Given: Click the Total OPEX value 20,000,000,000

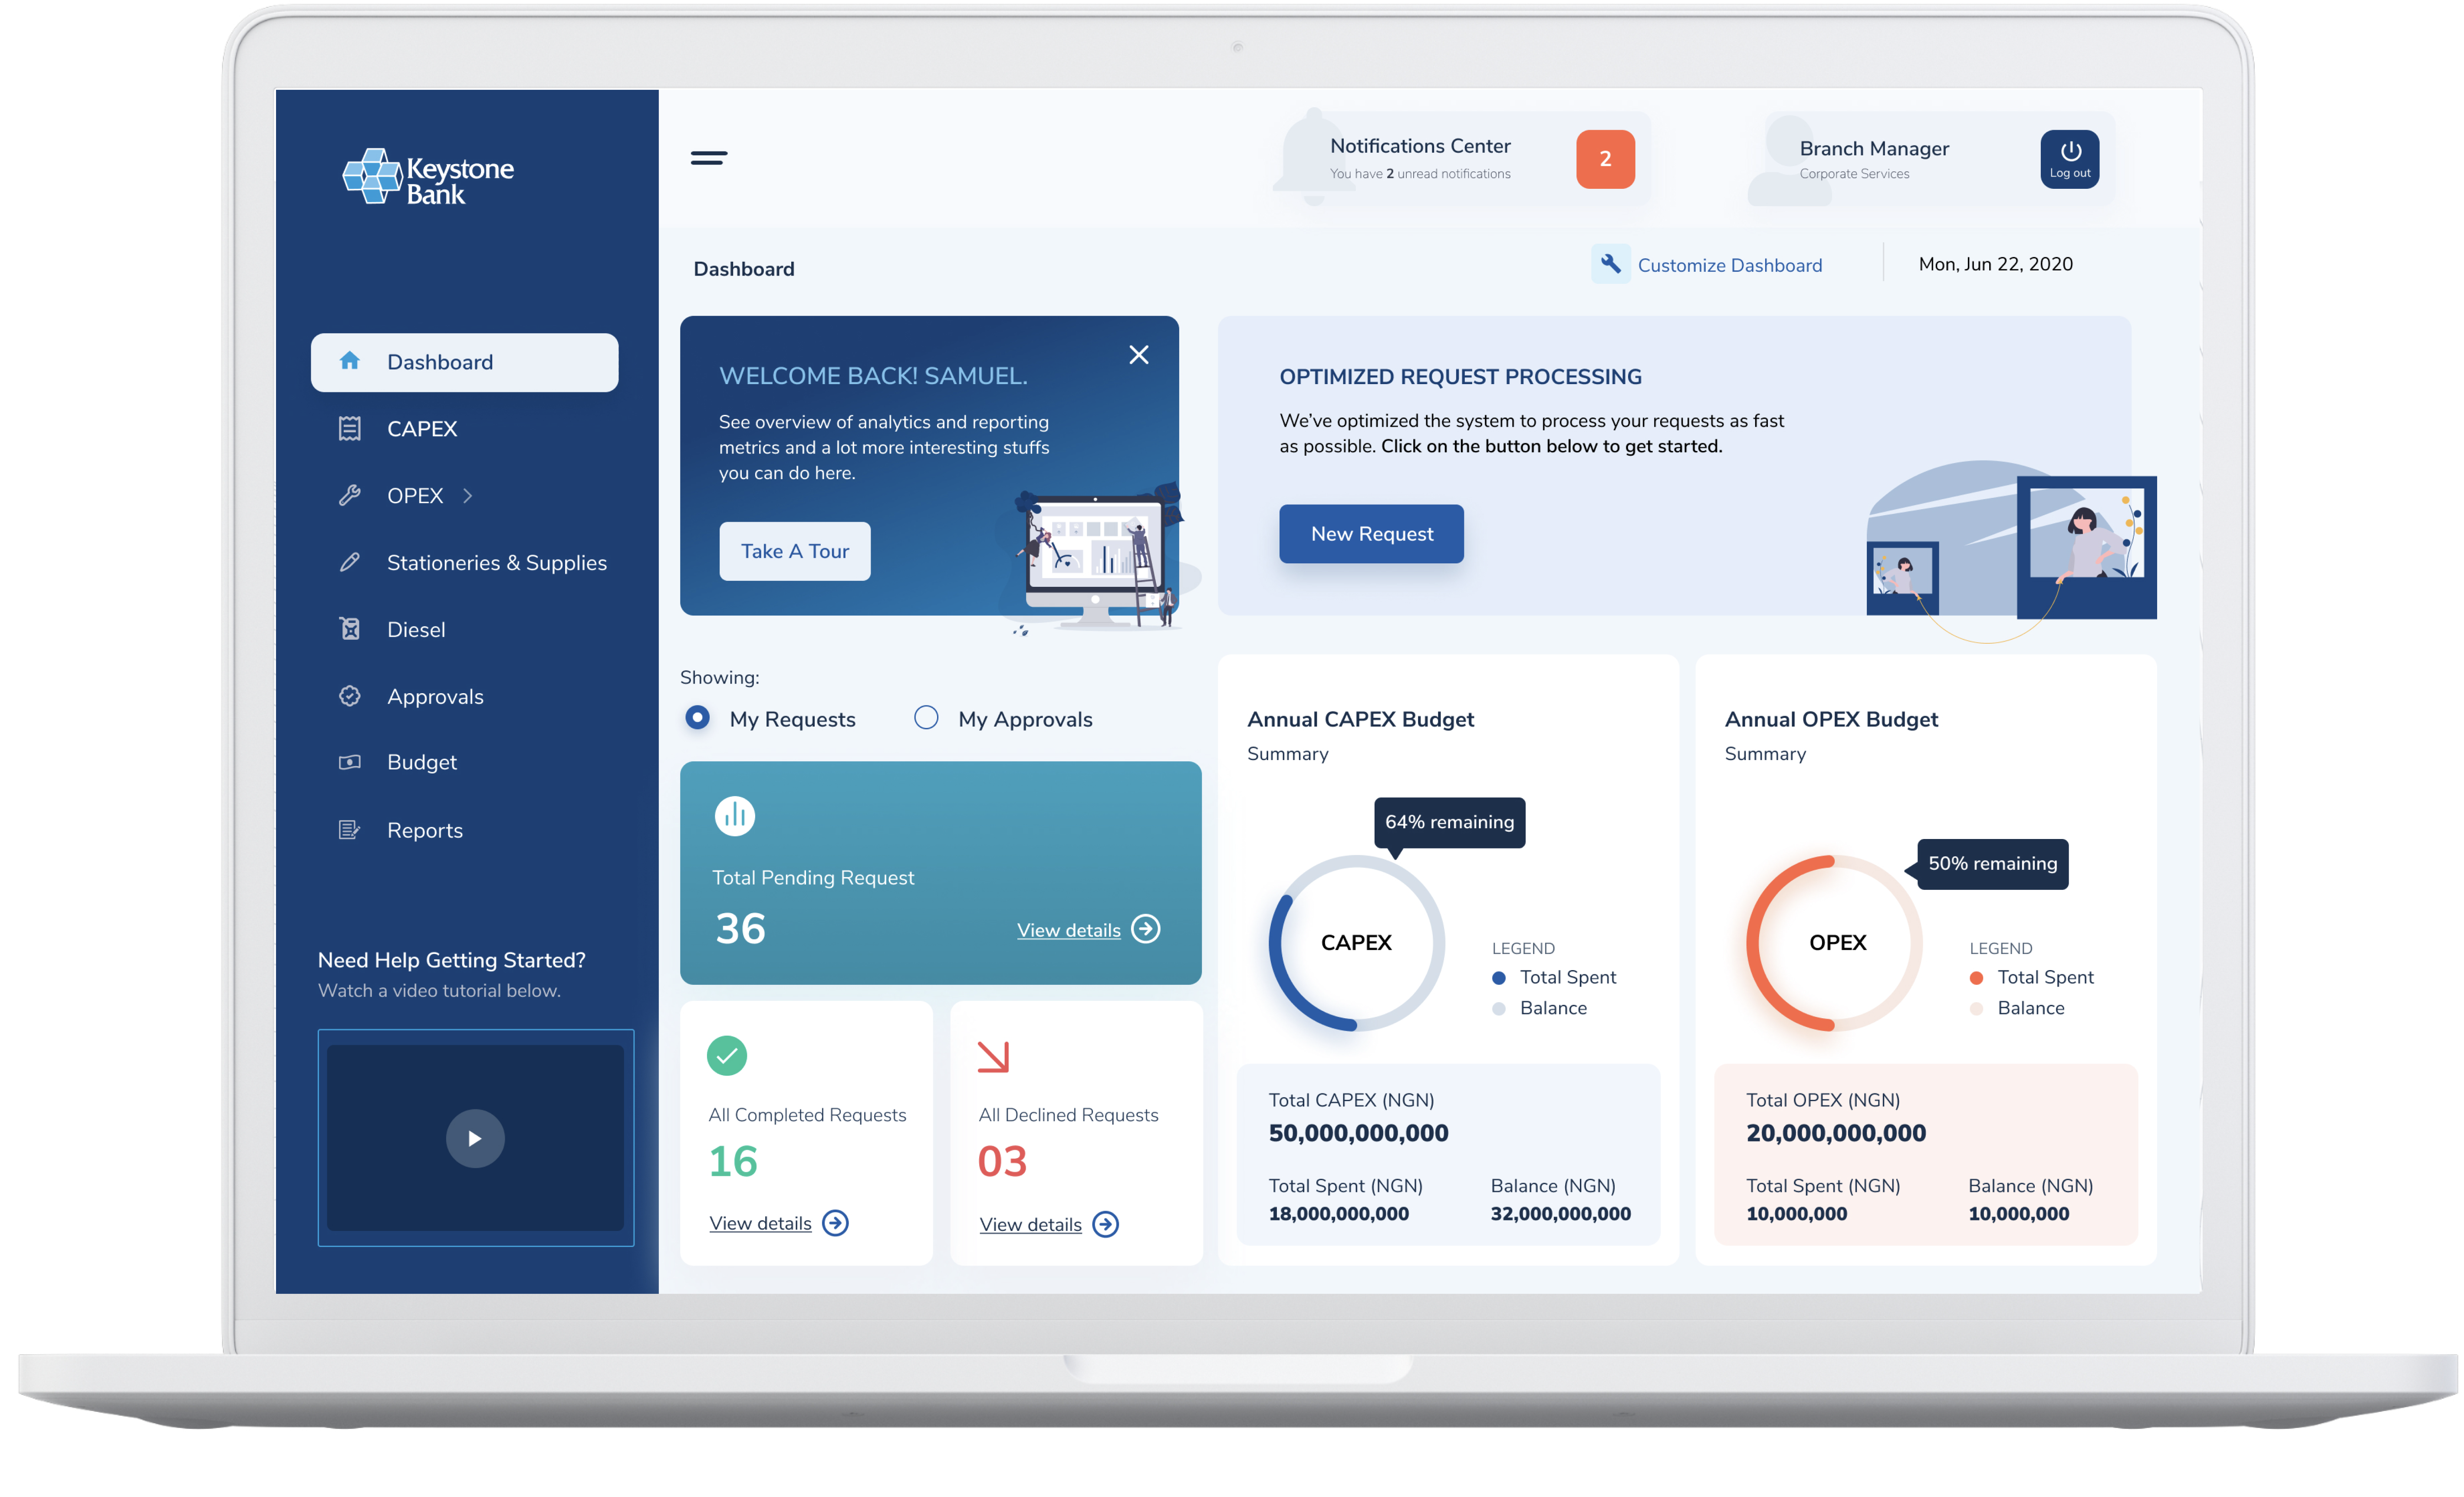Looking at the screenshot, I should click(x=1836, y=1133).
